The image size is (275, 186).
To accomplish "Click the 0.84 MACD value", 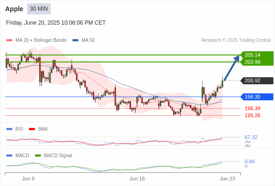I will click(249, 161).
